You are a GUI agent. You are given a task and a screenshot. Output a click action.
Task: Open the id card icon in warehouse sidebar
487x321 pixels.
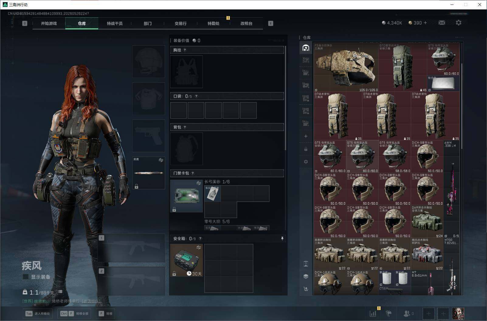pos(306,264)
